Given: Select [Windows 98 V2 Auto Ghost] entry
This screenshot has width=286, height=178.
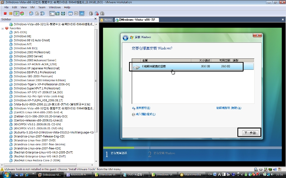Looking at the screenshot, I should pos(32,40).
